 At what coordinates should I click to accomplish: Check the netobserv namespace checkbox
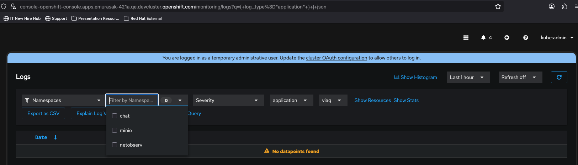(x=115, y=145)
